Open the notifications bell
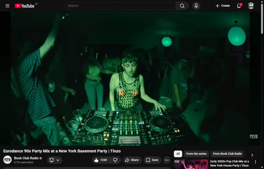 [239, 6]
